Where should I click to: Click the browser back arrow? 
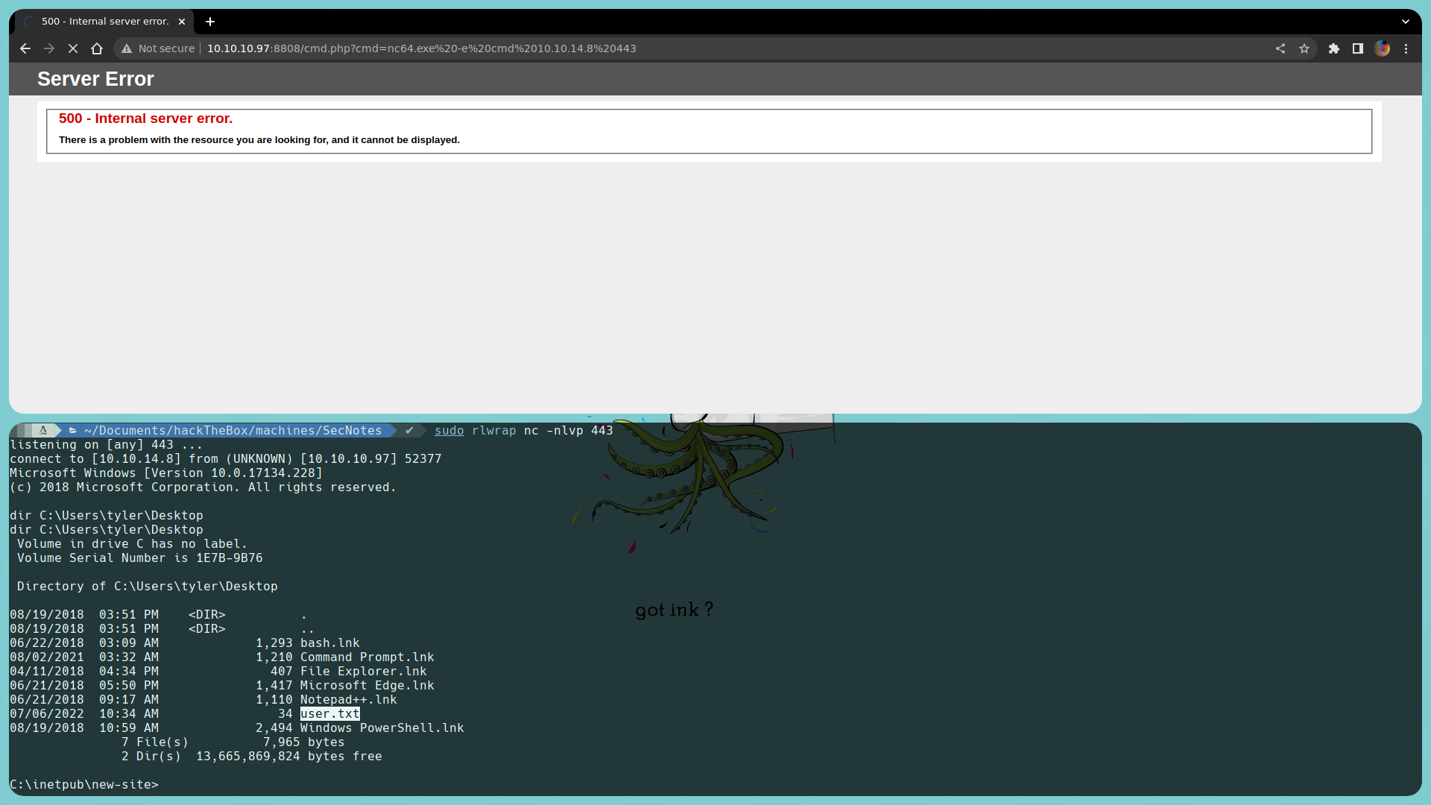(x=25, y=48)
